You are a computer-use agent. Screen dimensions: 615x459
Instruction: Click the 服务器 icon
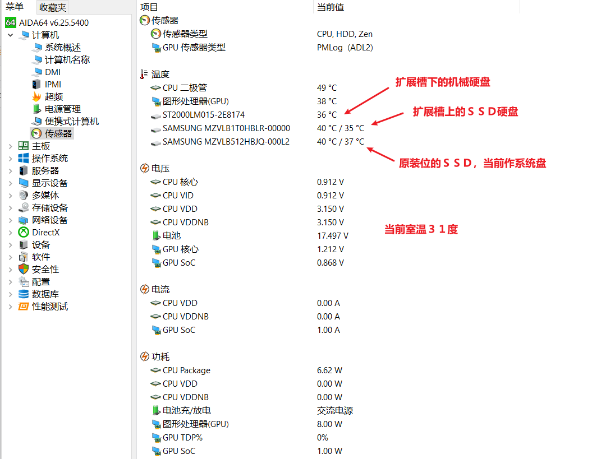(24, 171)
